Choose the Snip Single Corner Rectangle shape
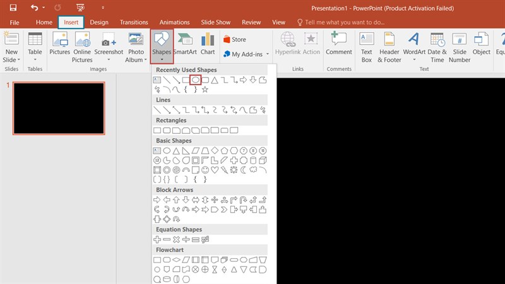This screenshot has height=284, width=505. point(176,130)
